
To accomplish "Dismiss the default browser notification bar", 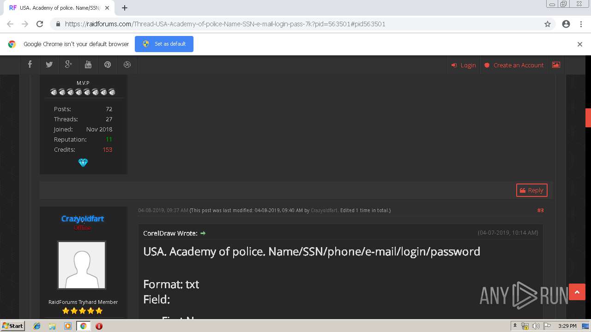I will pos(579,44).
